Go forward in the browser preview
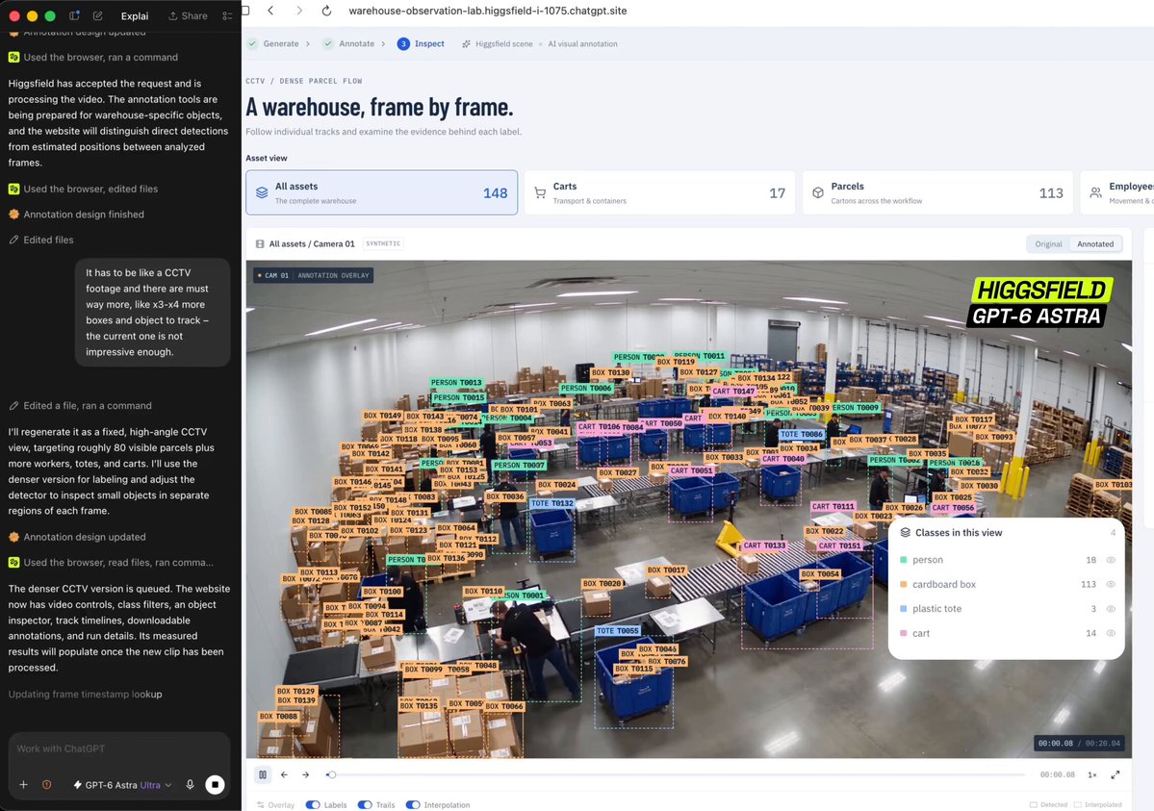The image size is (1154, 811). pyautogui.click(x=298, y=11)
